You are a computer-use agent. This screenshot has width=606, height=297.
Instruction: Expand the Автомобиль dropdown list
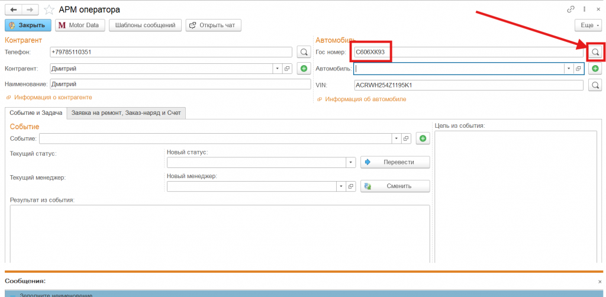tap(569, 69)
